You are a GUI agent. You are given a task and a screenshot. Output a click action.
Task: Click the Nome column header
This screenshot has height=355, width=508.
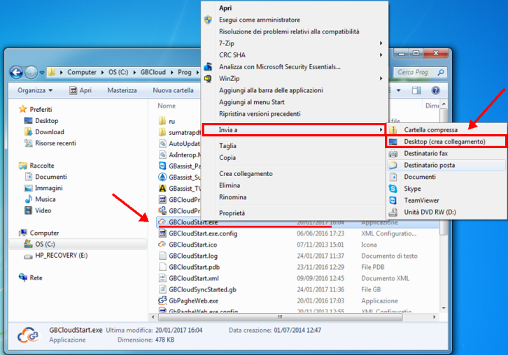coord(167,106)
